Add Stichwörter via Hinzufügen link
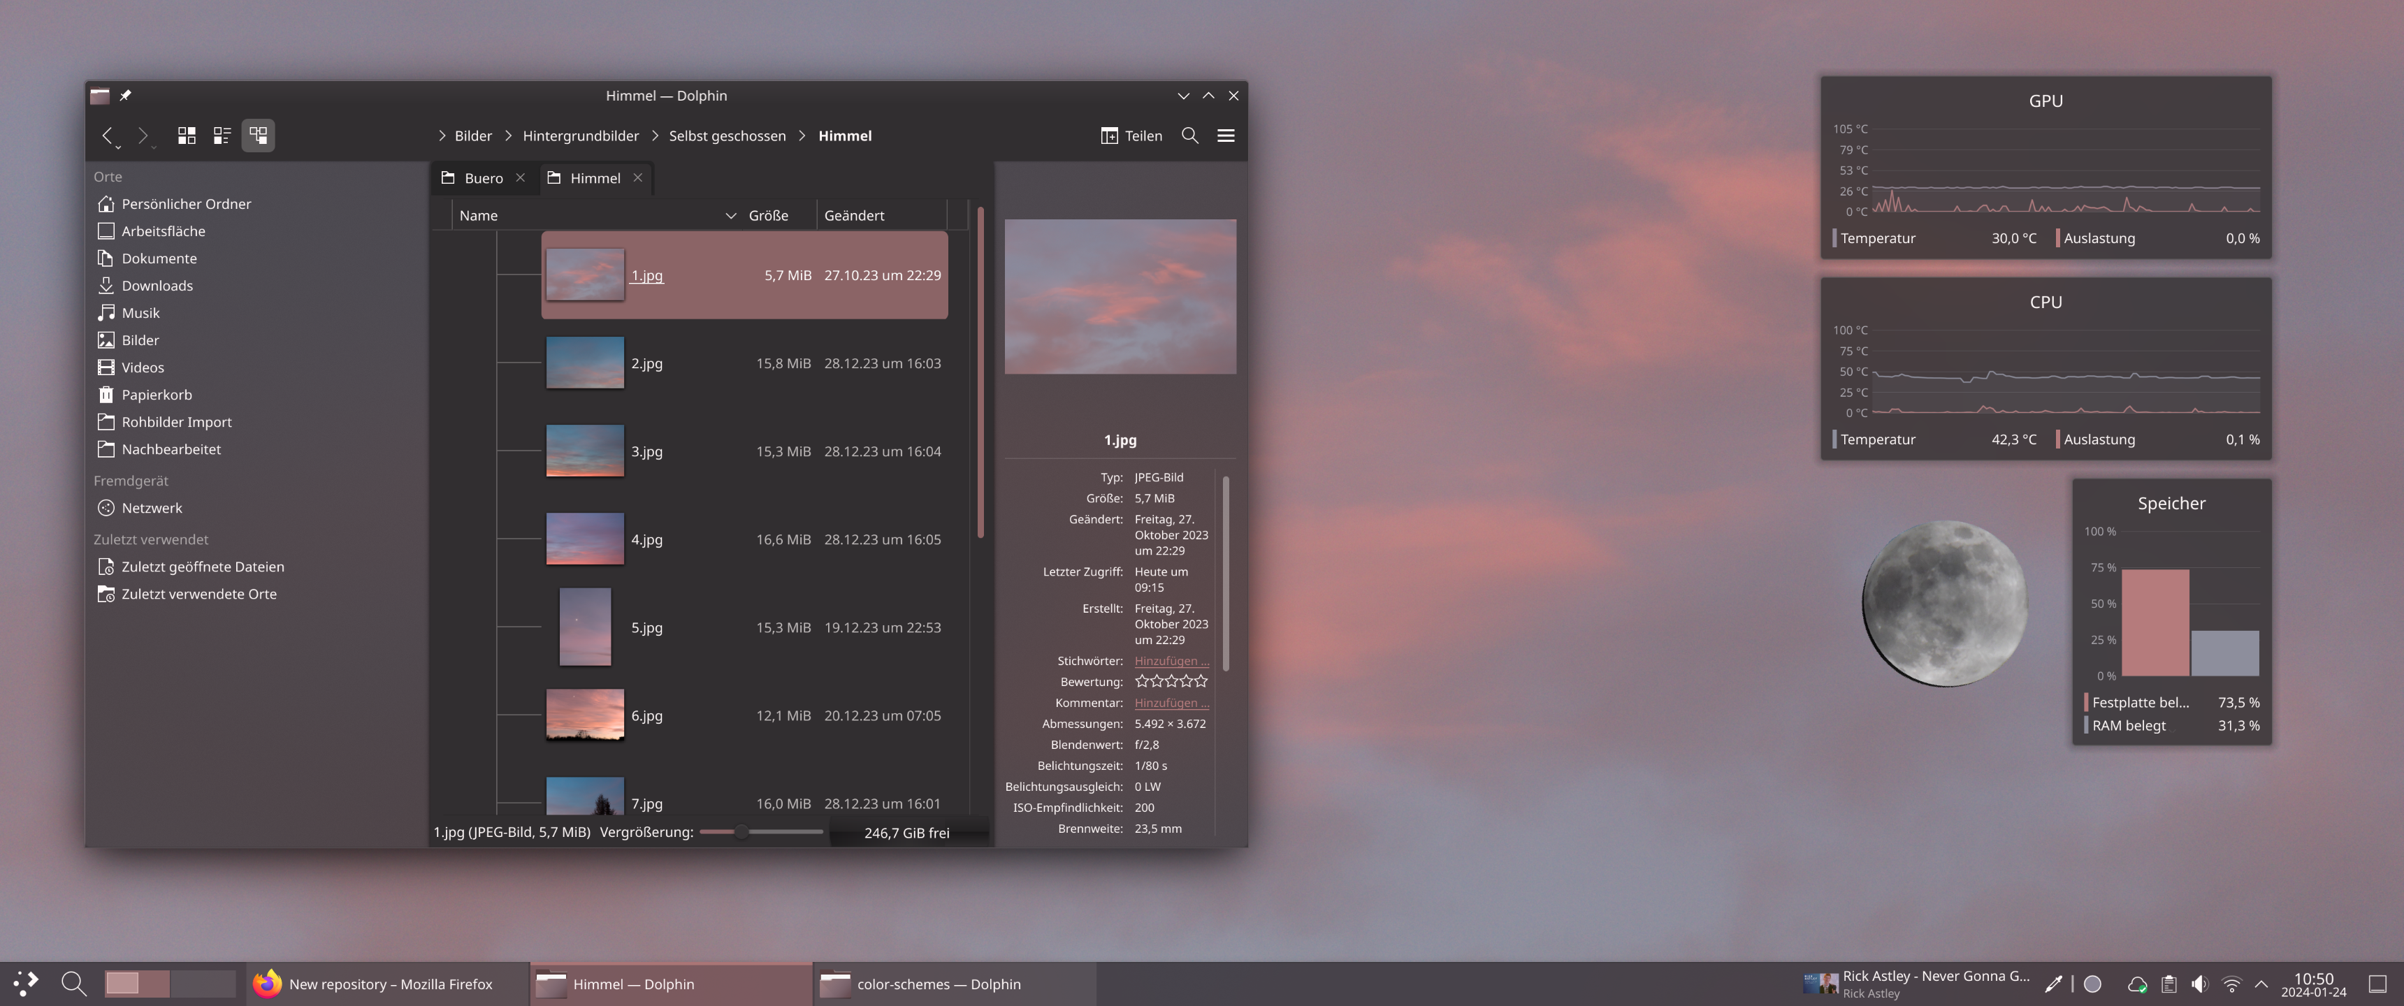The image size is (2404, 1006). (x=1171, y=661)
